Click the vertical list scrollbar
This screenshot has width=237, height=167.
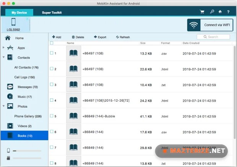(x=235, y=92)
